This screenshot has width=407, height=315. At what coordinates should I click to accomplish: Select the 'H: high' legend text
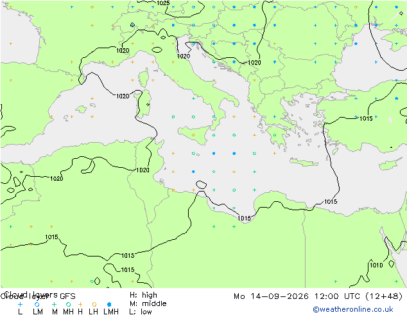tap(143, 295)
